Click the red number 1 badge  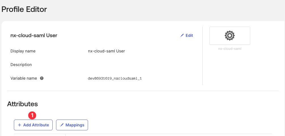coord(33,115)
